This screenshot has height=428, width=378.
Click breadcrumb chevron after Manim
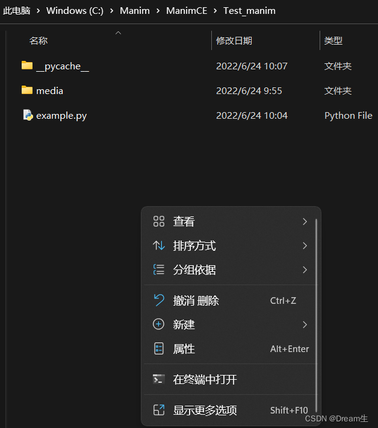[158, 11]
